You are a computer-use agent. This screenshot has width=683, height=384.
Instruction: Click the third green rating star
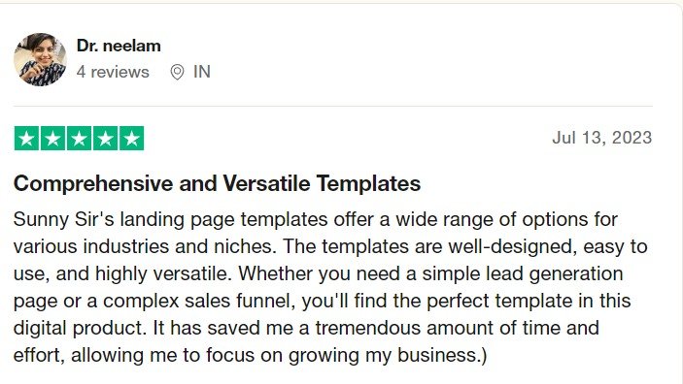(79, 139)
